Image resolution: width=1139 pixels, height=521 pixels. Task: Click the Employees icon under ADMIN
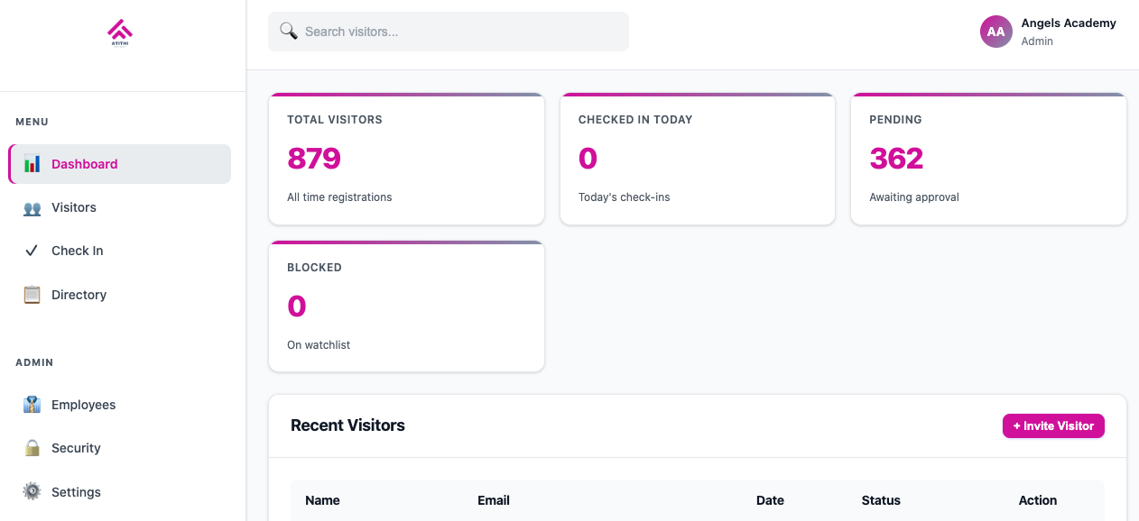coord(31,404)
